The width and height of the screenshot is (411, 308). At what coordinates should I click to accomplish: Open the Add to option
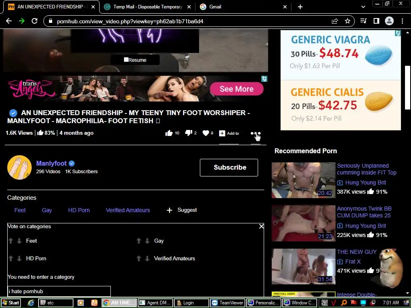click(229, 133)
